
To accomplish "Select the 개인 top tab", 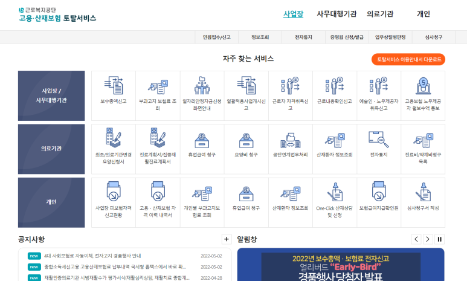I will click(x=424, y=14).
